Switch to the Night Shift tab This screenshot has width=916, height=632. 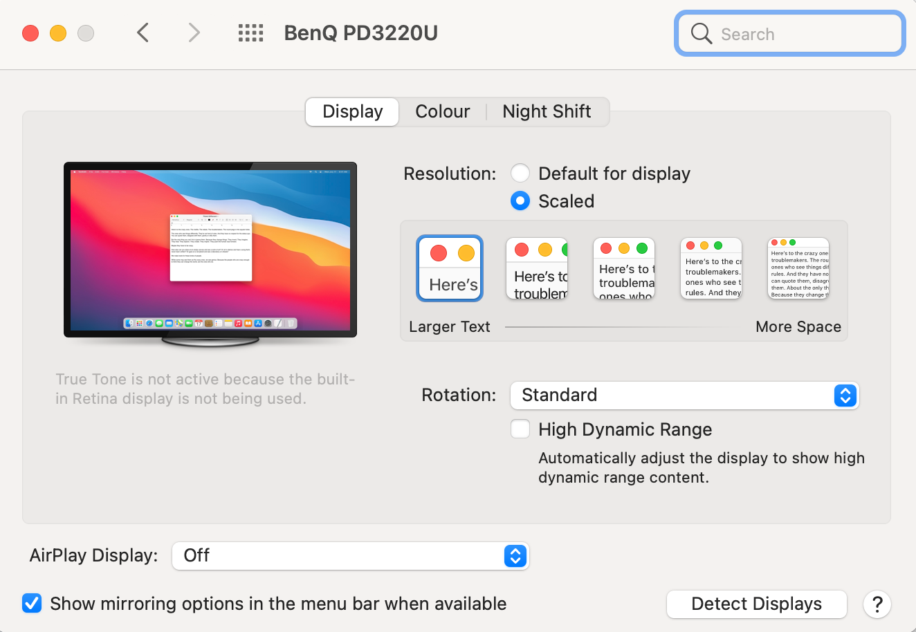547,111
